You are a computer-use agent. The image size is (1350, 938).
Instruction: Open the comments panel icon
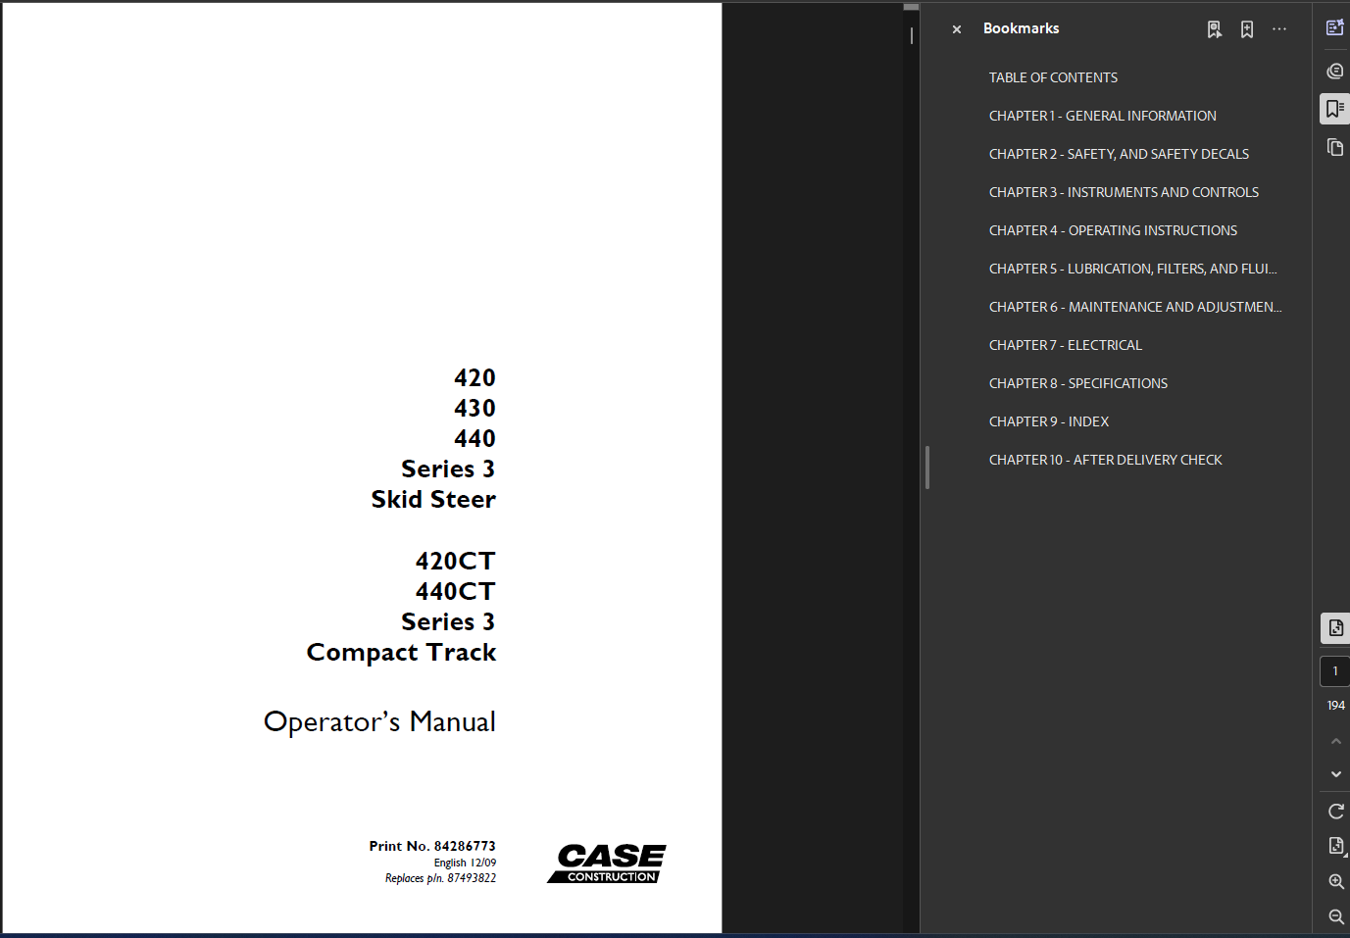point(1335,71)
